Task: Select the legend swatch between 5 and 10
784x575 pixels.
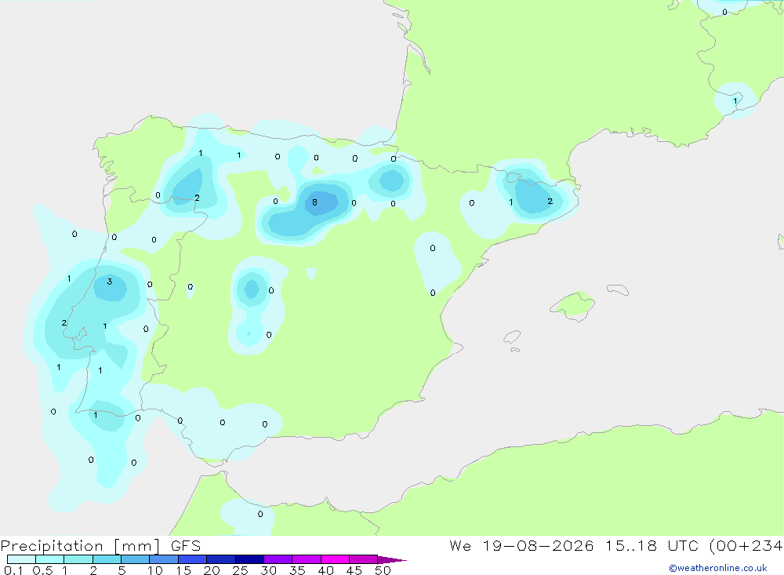Action: click(136, 559)
